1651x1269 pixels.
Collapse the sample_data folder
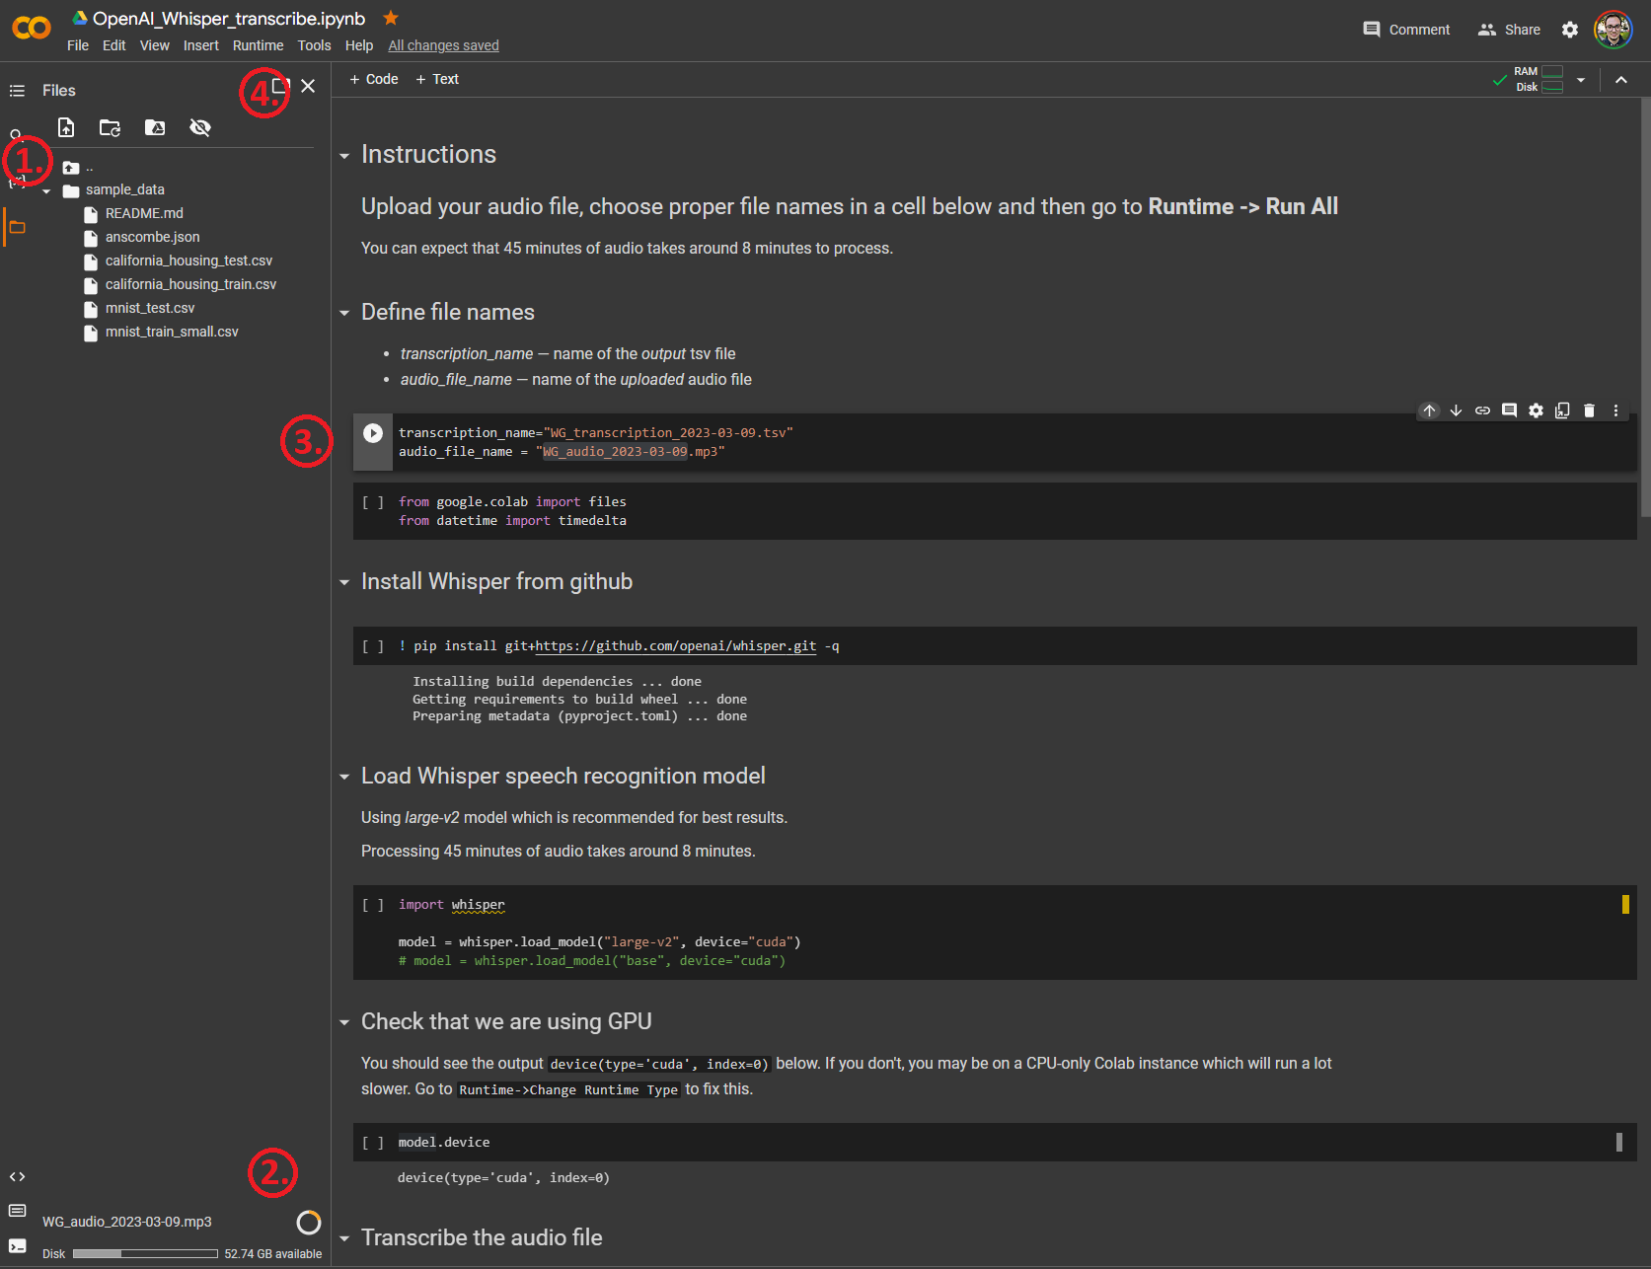(x=46, y=191)
